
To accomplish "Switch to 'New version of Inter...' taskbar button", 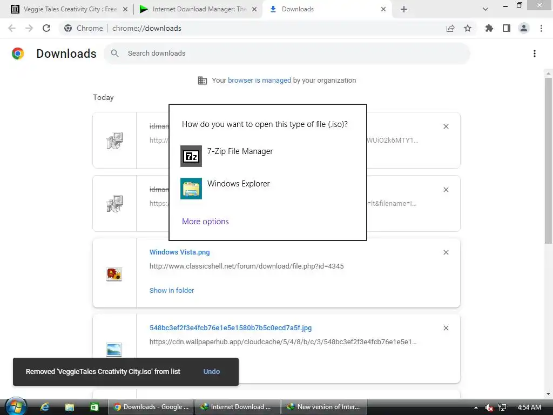I will [x=325, y=407].
